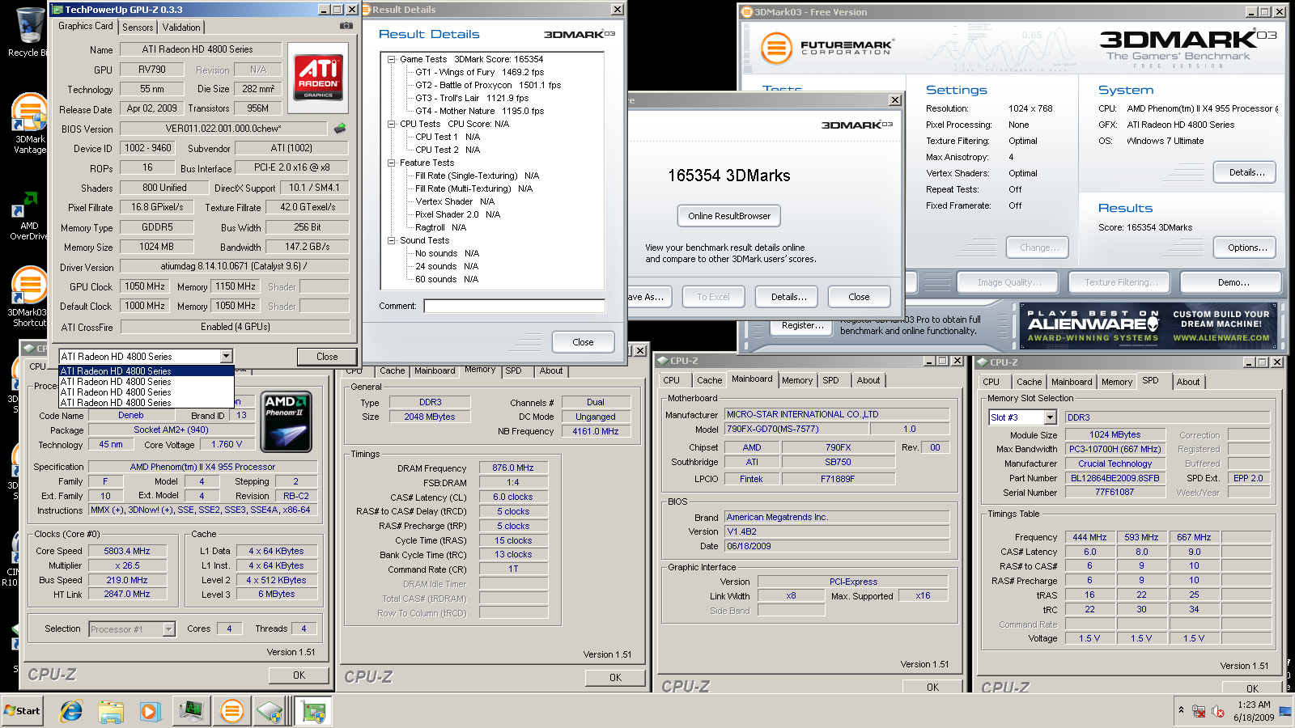
Task: Click the Bus Interface PCI-E 2.0 field
Action: (291, 167)
